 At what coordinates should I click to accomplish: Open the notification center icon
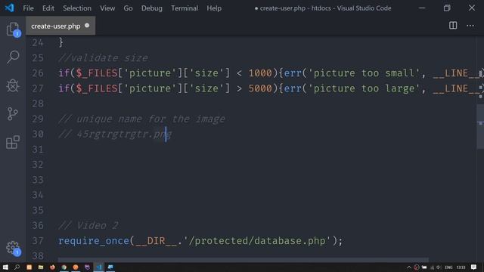[474, 267]
